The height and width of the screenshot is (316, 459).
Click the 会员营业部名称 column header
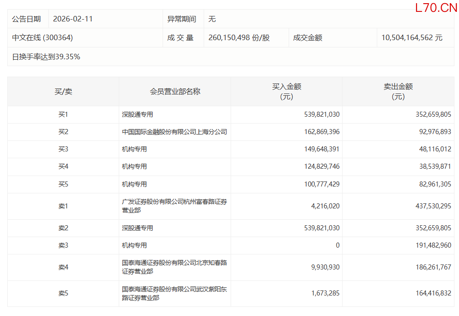(175, 92)
